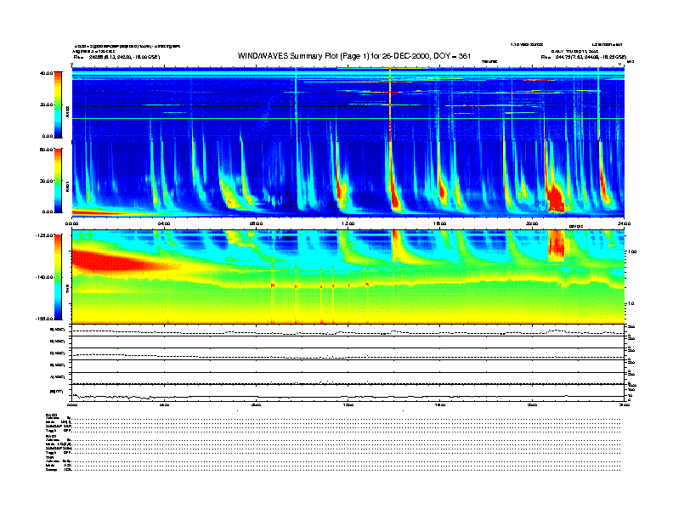Click the 40.00 label on RAD2 color scale
673x520 pixels.
[47, 73]
